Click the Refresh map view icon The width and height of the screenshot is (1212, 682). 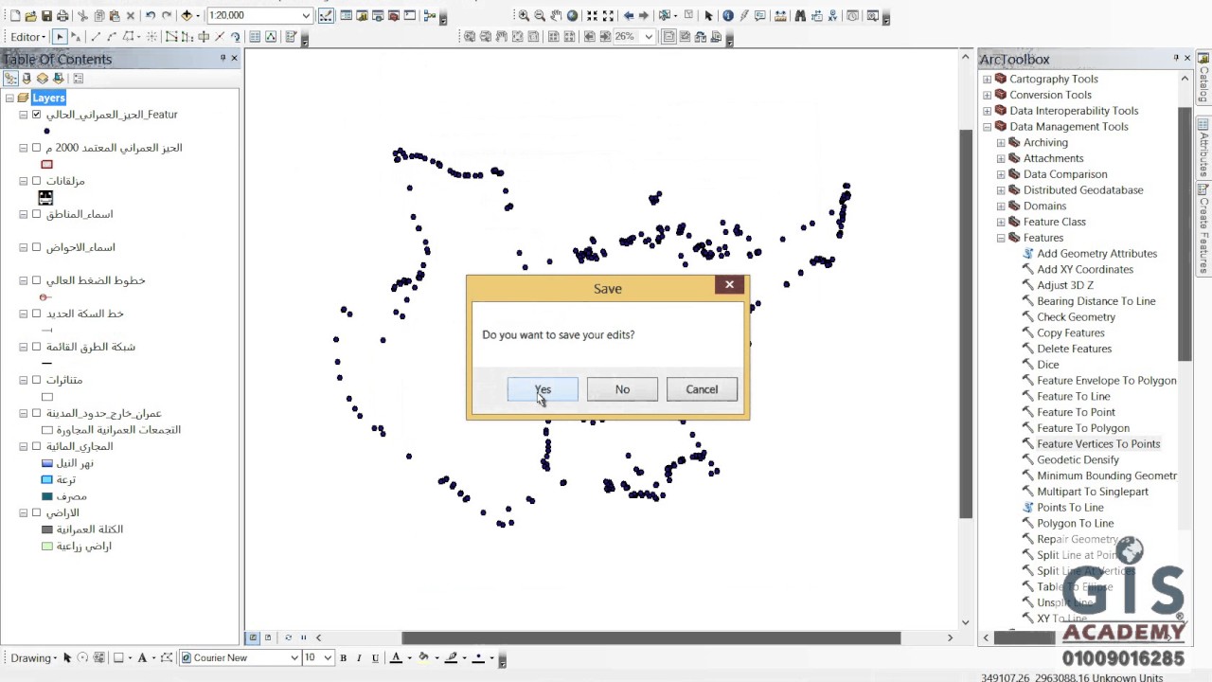pyautogui.click(x=288, y=637)
